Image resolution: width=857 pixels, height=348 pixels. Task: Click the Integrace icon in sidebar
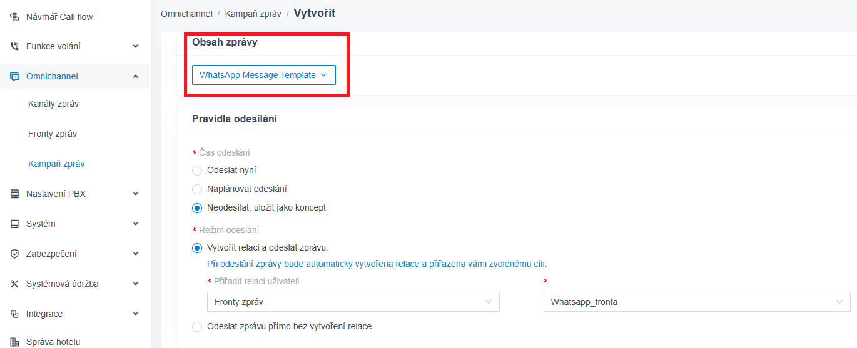(15, 314)
